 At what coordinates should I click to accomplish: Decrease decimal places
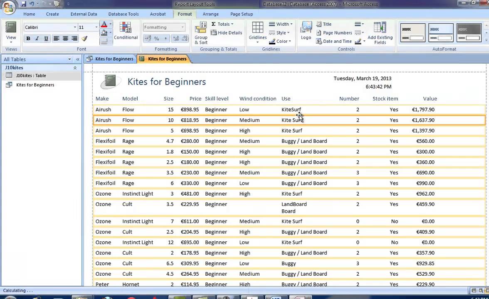click(185, 39)
